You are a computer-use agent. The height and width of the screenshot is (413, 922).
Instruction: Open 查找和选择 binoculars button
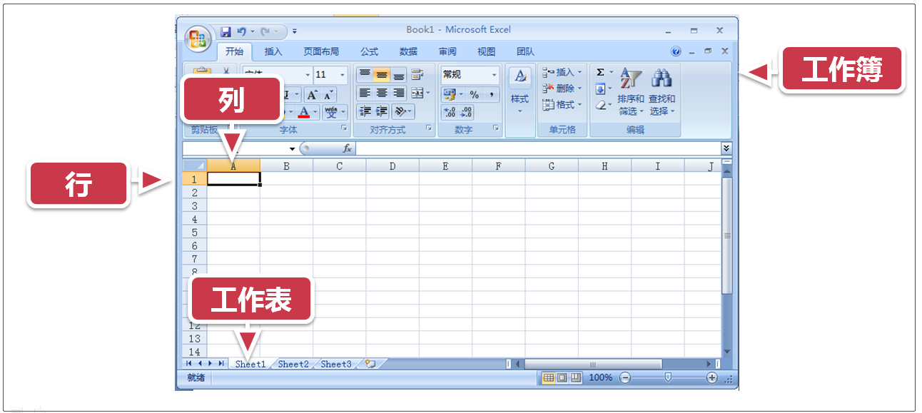click(x=662, y=92)
